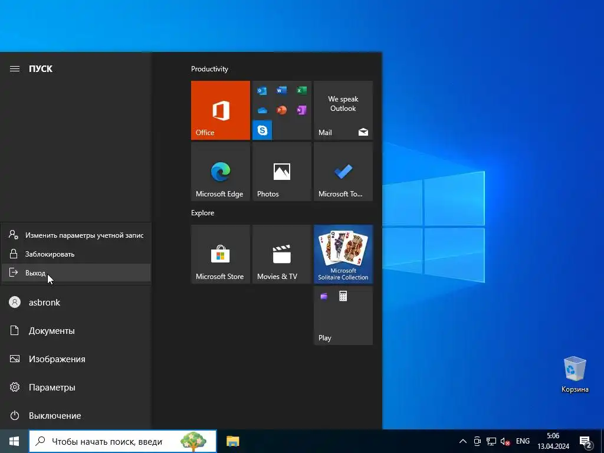Focus the taskbar search box

click(x=123, y=441)
